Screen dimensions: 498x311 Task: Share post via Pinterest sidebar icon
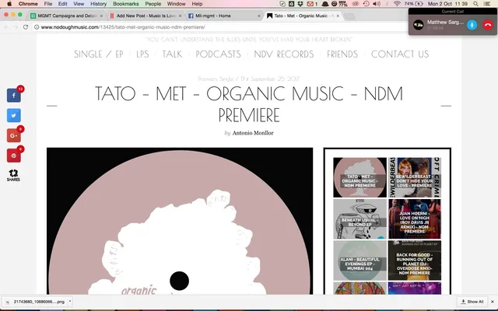click(14, 155)
